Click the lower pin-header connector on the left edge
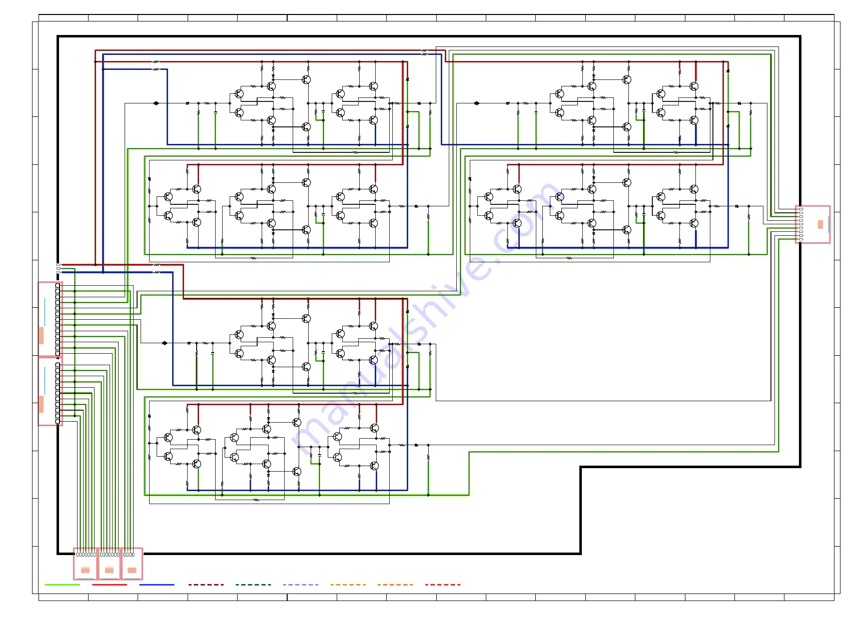Image resolution: width=851 pixels, height=631 pixels. (x=50, y=392)
